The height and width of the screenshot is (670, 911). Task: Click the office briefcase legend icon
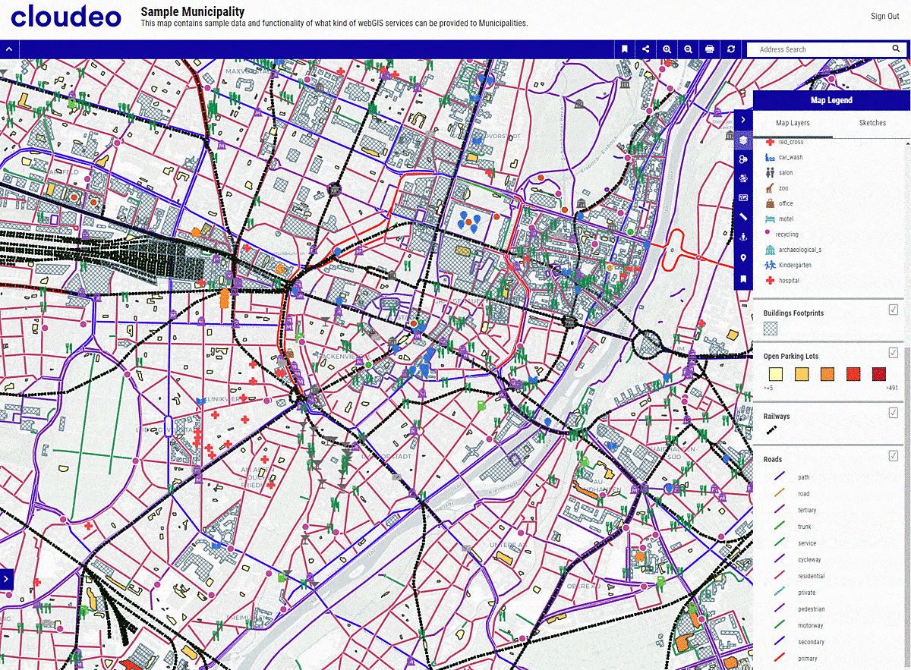pos(770,203)
